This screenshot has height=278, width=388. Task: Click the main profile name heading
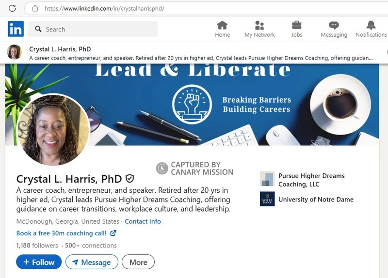69,179
